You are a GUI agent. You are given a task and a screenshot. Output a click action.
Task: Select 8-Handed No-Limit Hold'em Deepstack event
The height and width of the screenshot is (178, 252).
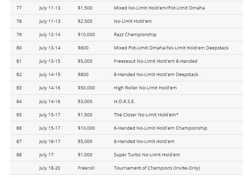[156, 75]
